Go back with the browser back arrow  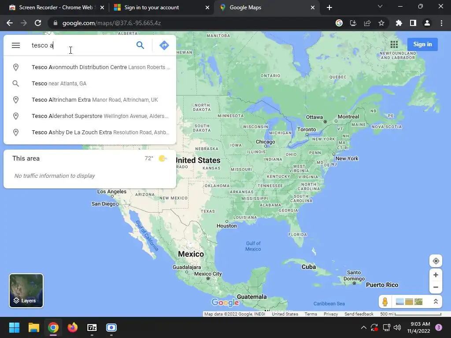(10, 23)
